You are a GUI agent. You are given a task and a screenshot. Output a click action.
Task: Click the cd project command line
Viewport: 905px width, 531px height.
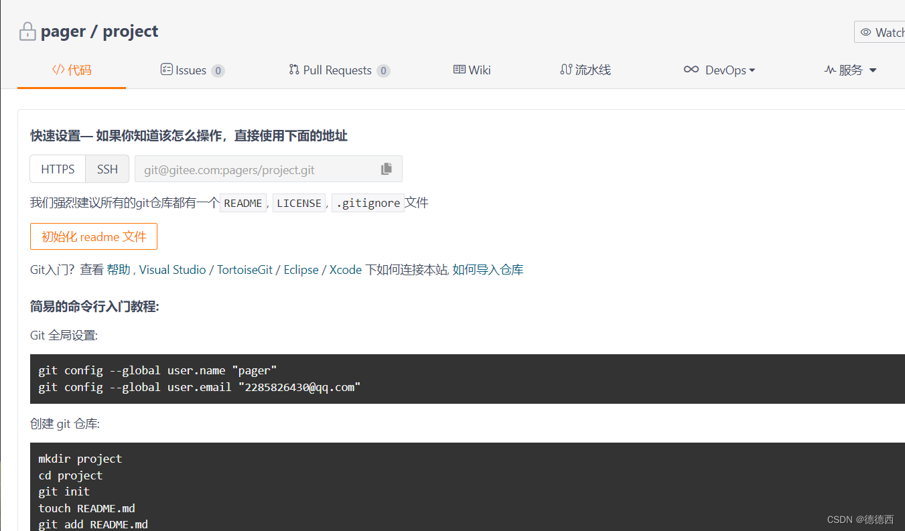[x=70, y=475]
